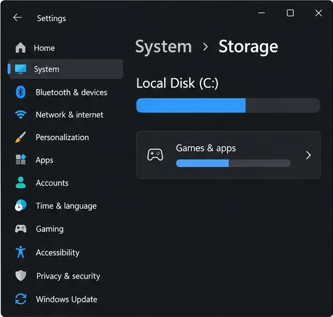
Task: Click the Gaming controller icon in sidebar
Action: (21, 229)
